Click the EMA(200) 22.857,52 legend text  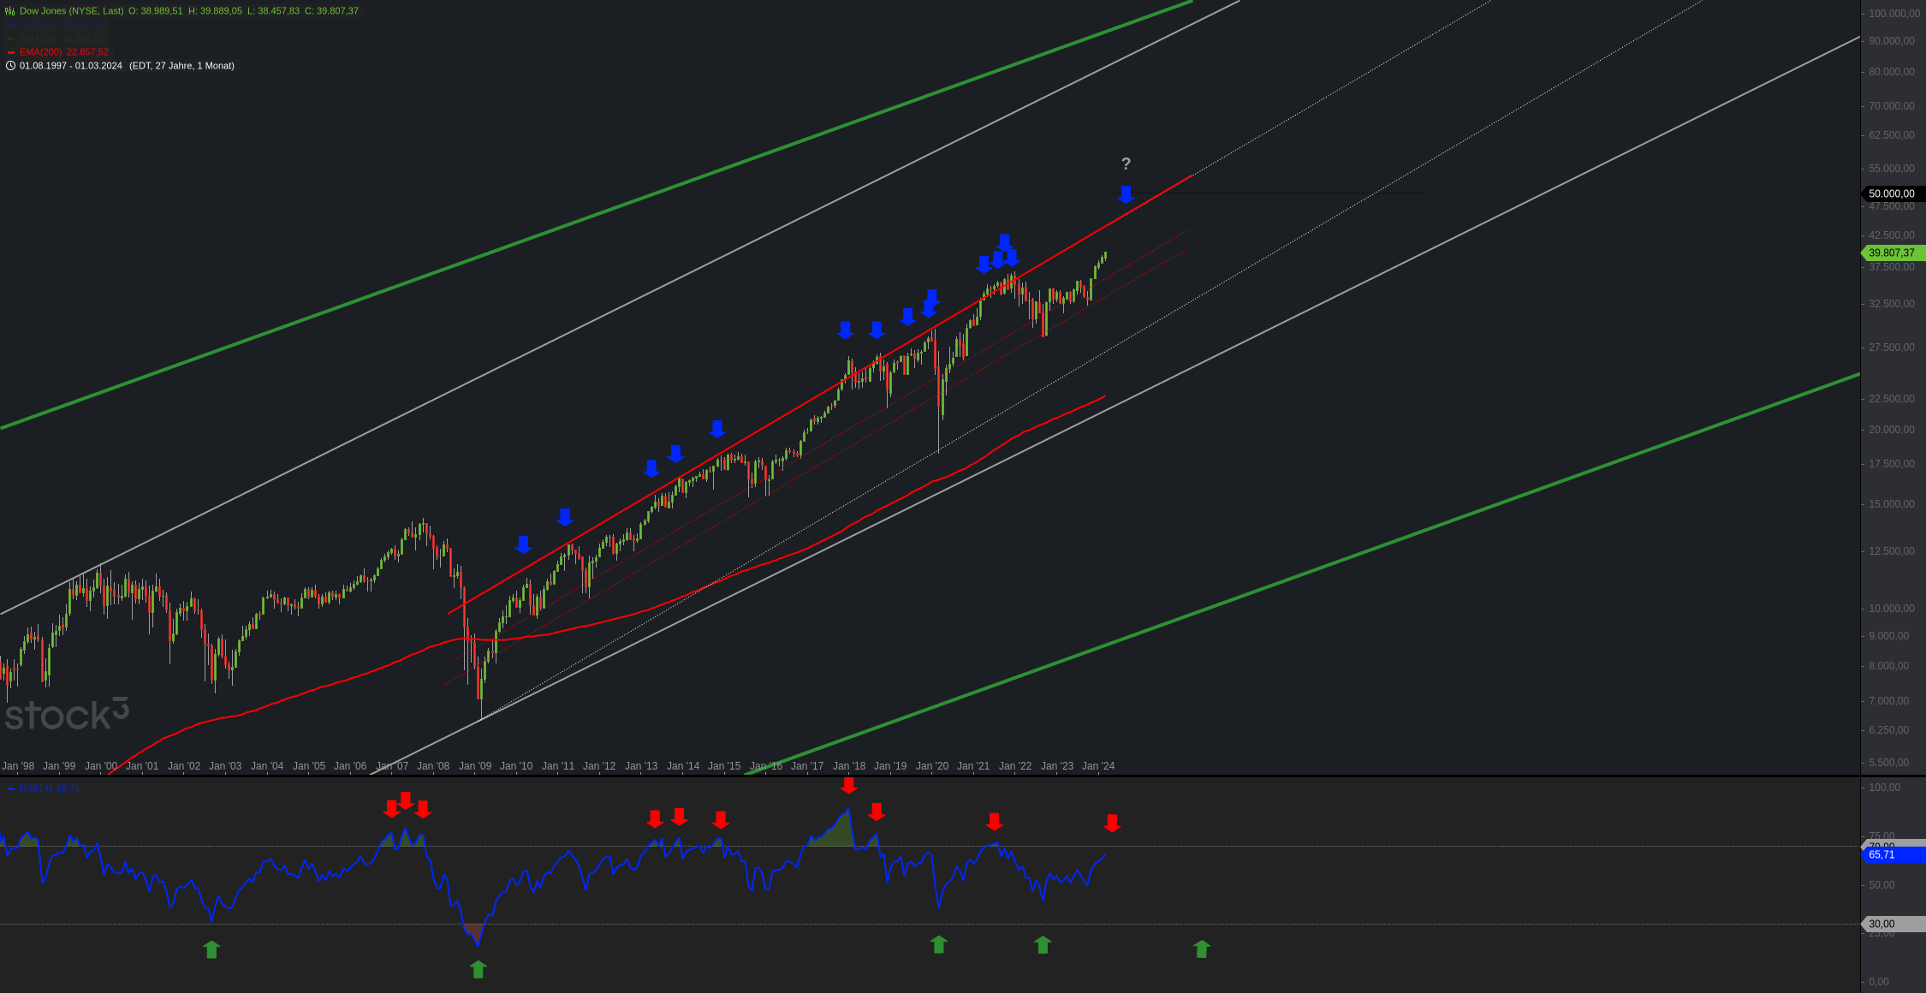click(x=64, y=52)
